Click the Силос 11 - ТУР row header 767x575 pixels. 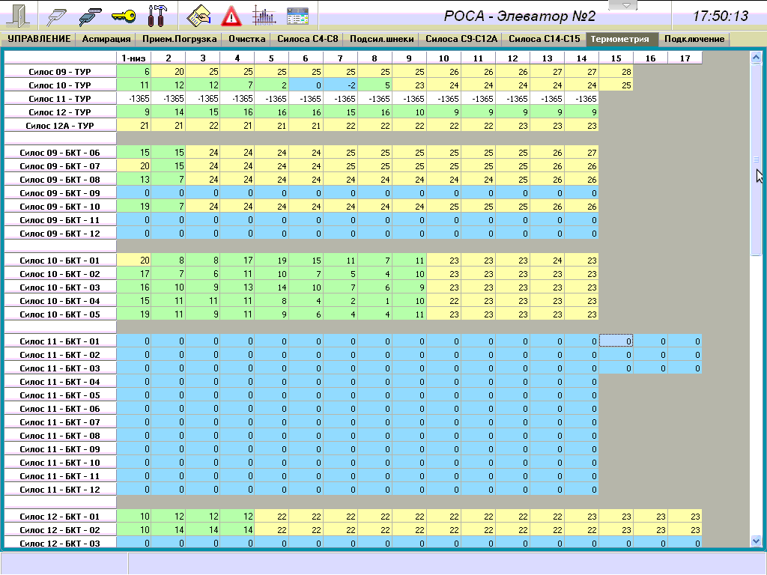(x=60, y=98)
